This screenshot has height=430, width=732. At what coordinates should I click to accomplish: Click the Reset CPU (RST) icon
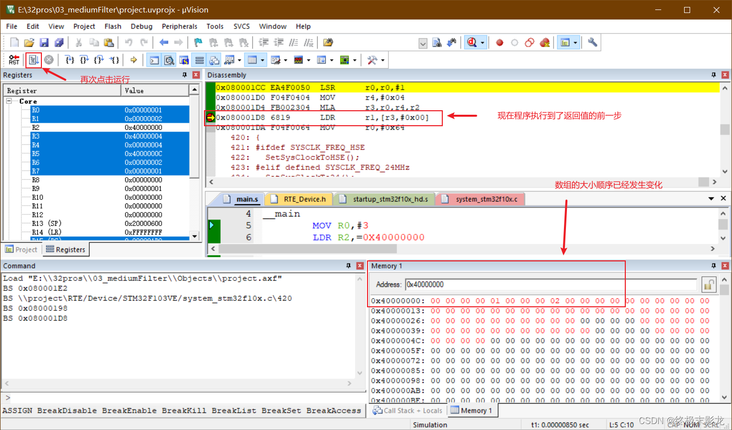(14, 60)
